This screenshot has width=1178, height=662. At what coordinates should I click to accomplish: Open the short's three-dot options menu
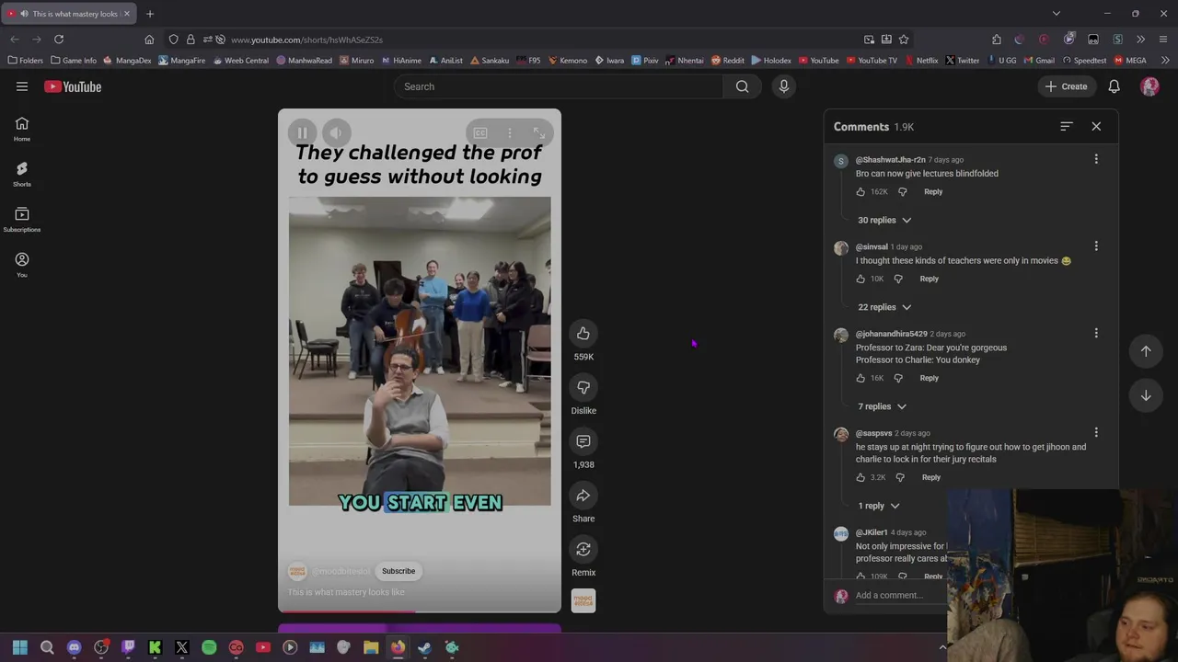(510, 133)
